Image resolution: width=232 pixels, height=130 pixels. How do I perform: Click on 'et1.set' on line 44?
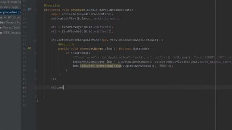57,87
